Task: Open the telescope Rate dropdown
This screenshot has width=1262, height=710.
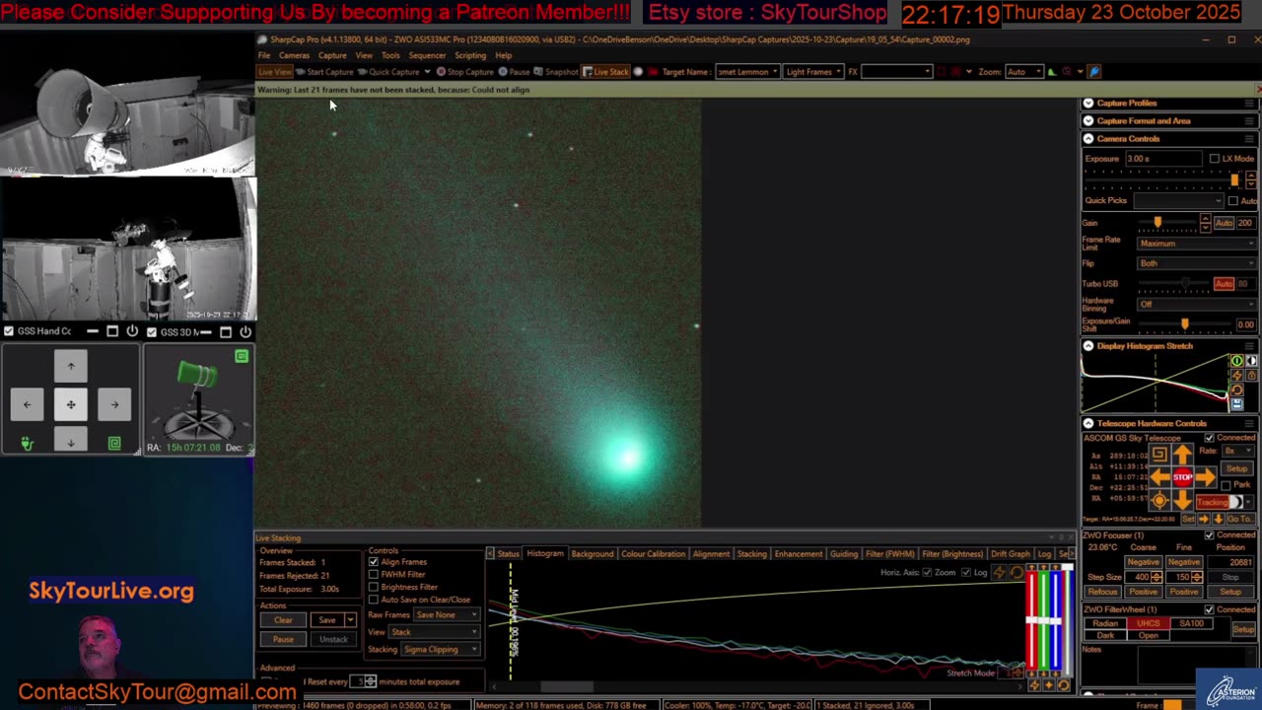Action: click(x=1238, y=451)
